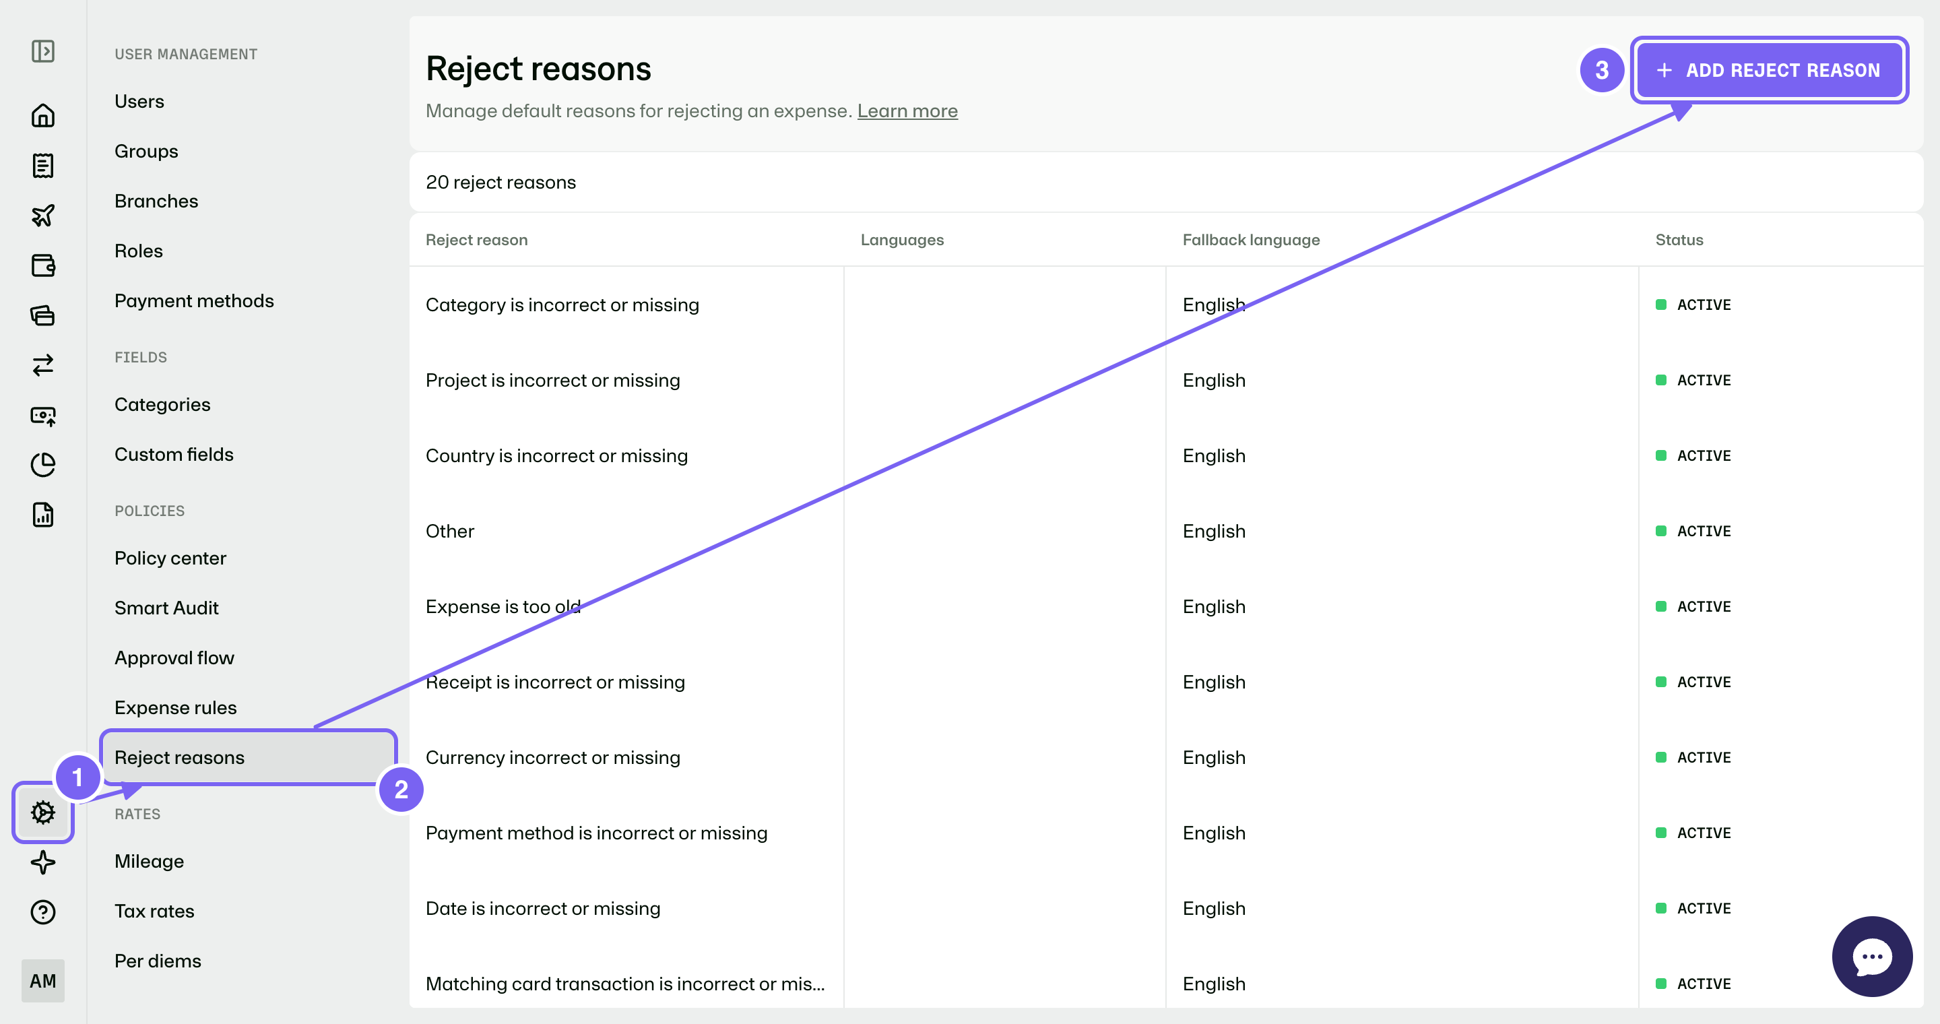Open 'Project is incorrect or missing' row
Image resolution: width=1940 pixels, height=1024 pixels.
pyautogui.click(x=1166, y=379)
